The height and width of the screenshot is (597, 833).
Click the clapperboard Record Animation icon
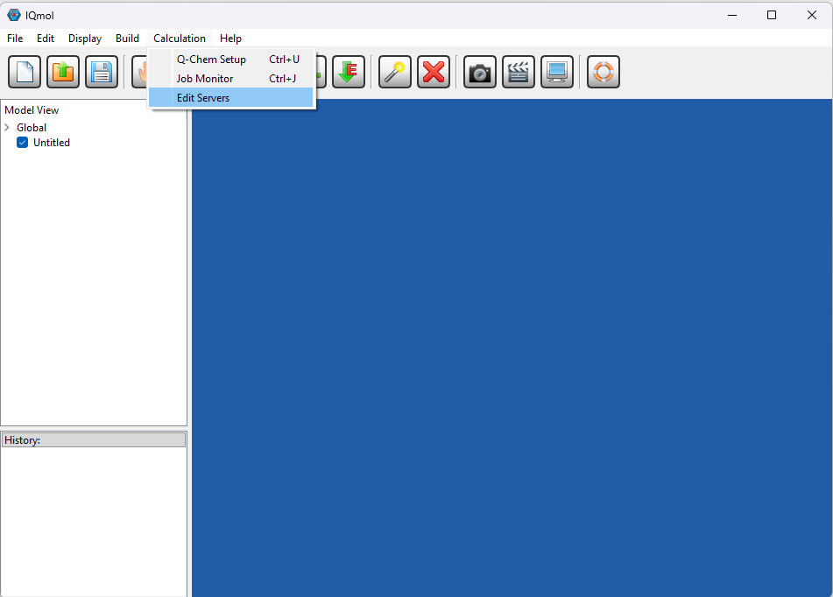click(519, 72)
